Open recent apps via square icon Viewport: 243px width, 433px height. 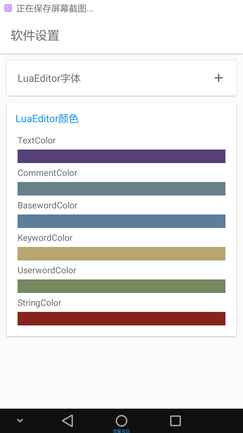[175, 421]
